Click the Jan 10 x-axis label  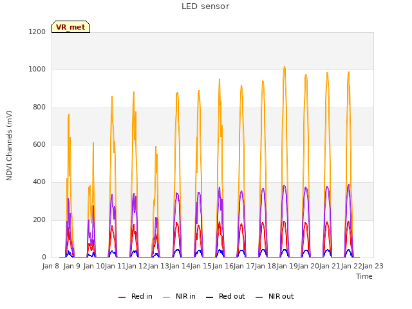(94, 266)
